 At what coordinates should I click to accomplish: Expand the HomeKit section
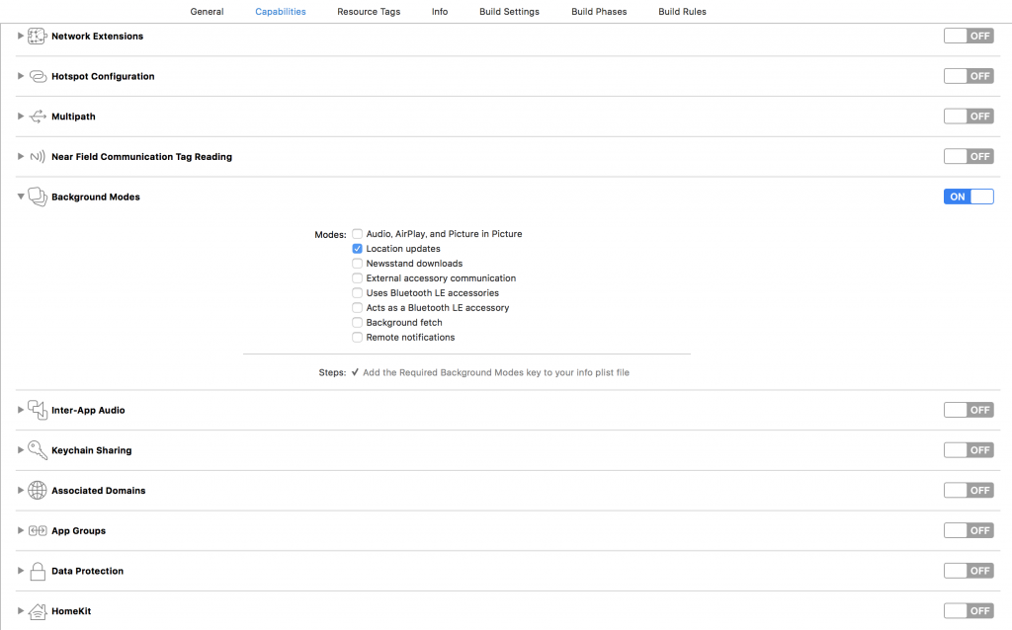click(x=20, y=610)
